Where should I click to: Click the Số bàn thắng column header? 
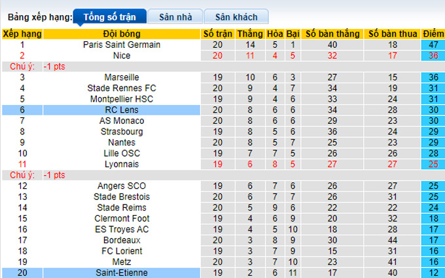tap(332, 33)
